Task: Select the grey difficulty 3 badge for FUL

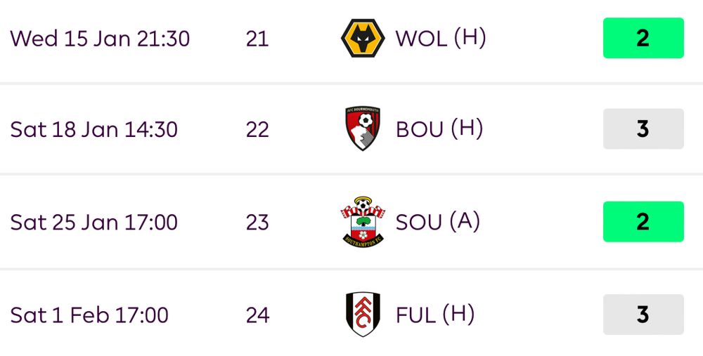Action: (643, 315)
